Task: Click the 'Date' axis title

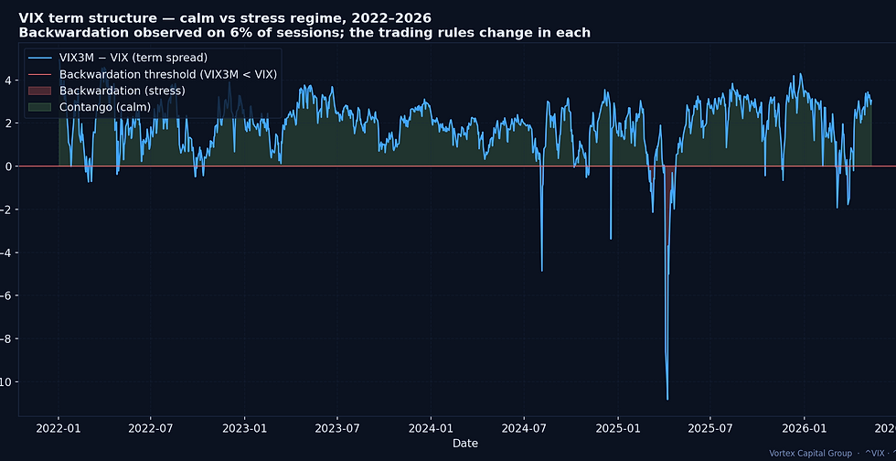Action: 465,444
